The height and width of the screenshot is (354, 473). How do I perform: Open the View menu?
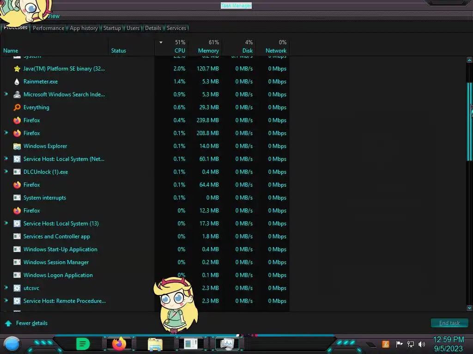[53, 16]
